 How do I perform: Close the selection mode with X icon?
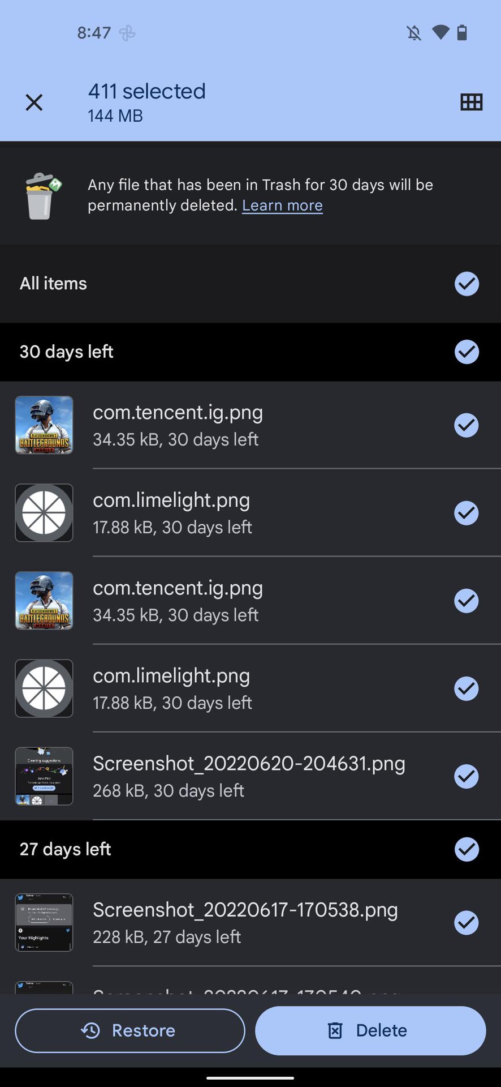point(34,102)
